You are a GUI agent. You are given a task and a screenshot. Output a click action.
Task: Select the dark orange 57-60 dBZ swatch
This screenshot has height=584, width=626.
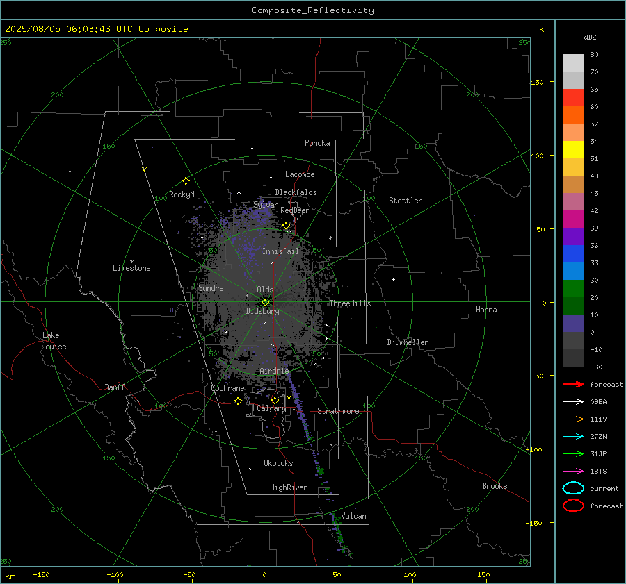573,115
